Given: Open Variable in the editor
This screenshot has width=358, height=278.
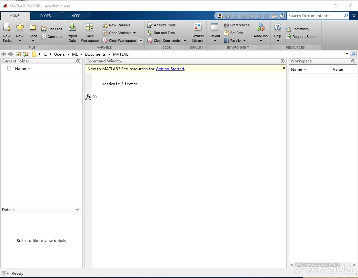Looking at the screenshot, I should point(117,33).
